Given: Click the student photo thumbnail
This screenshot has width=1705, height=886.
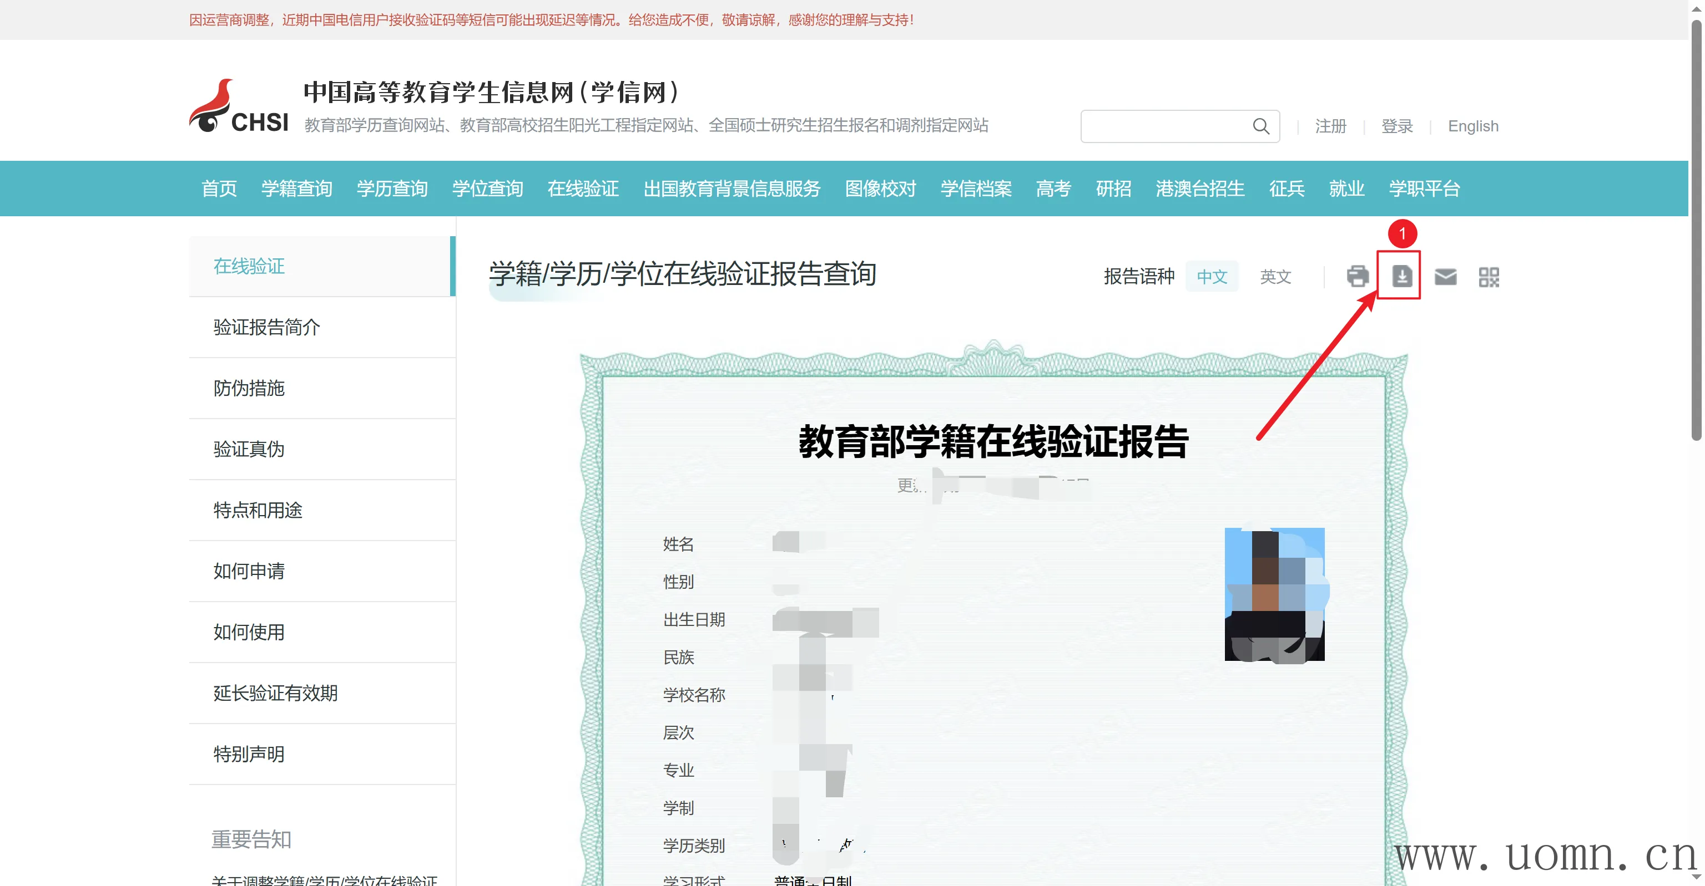Looking at the screenshot, I should pos(1274,594).
